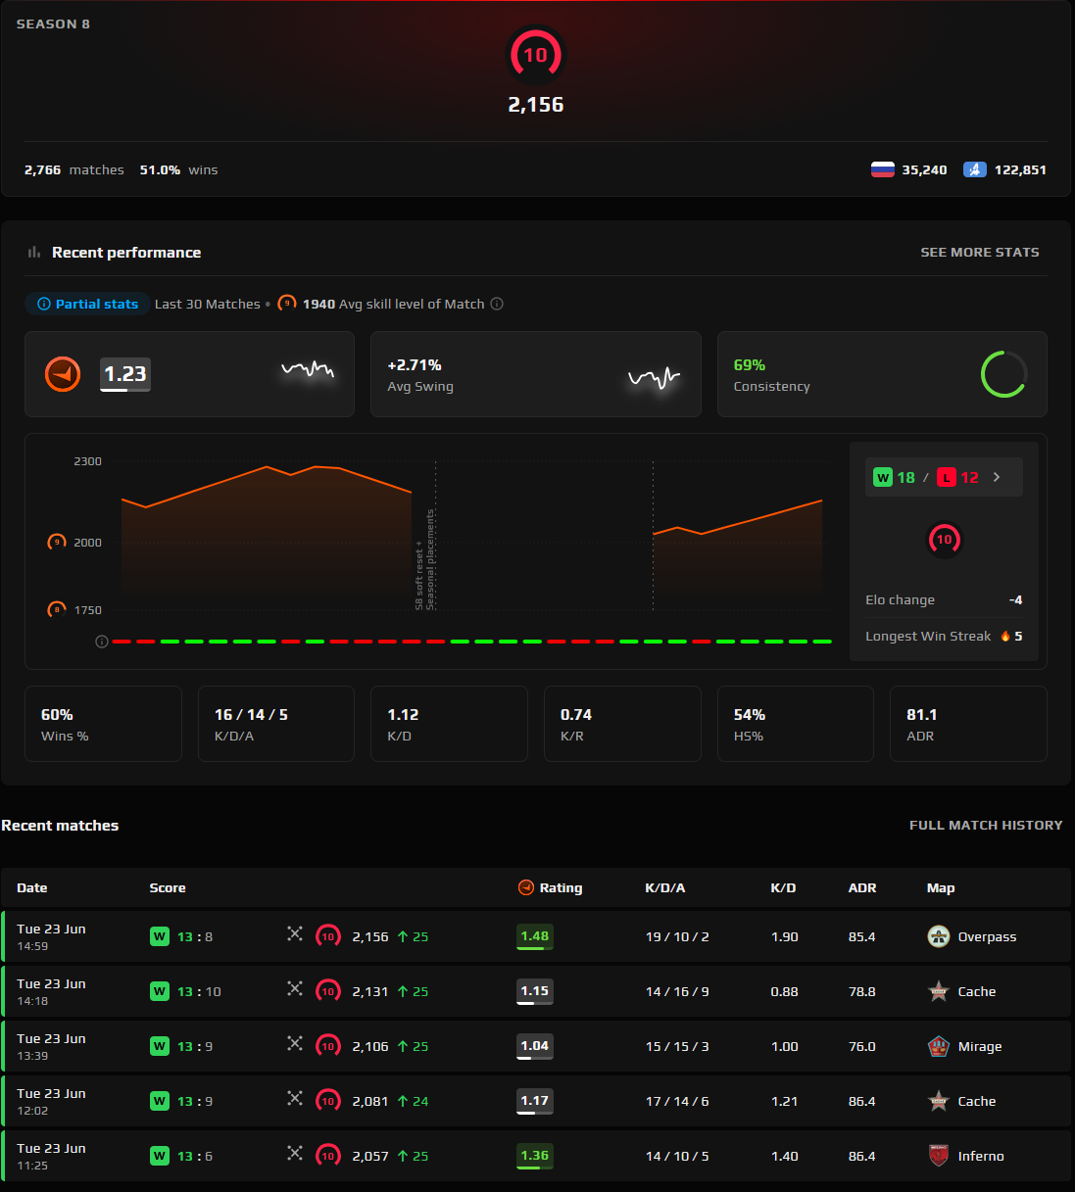Click the 1.36 rating bar in the Inferno match

coord(535,1156)
